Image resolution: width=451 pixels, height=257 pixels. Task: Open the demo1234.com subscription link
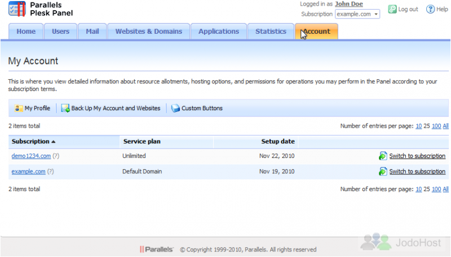[31, 156]
